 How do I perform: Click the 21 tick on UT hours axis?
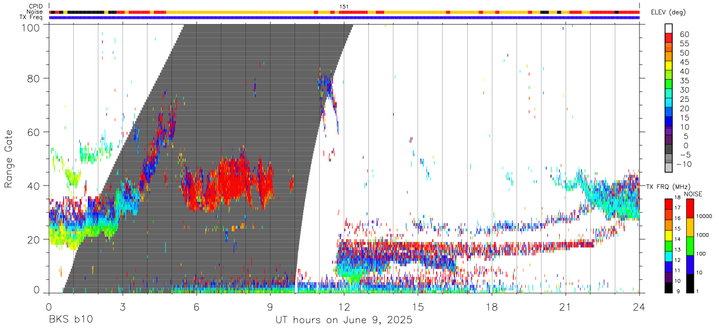[566, 306]
